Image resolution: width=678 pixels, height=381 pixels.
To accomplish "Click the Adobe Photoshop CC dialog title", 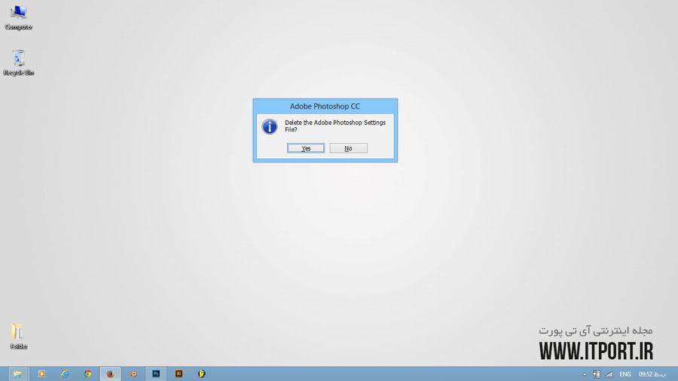I will coord(325,106).
